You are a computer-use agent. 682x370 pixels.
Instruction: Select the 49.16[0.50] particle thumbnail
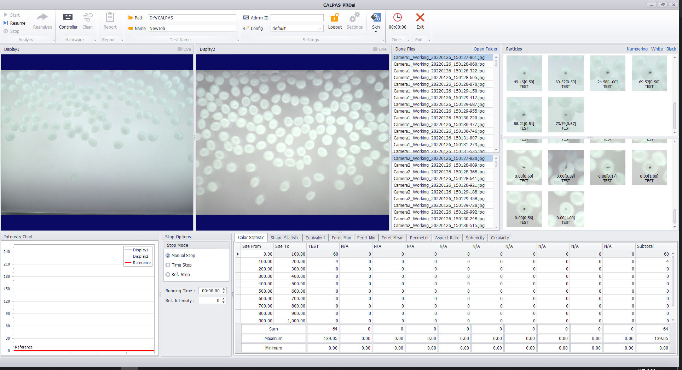pyautogui.click(x=524, y=73)
